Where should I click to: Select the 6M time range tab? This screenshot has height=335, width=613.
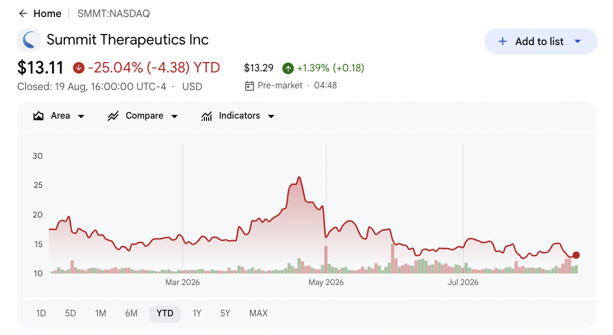pyautogui.click(x=131, y=314)
